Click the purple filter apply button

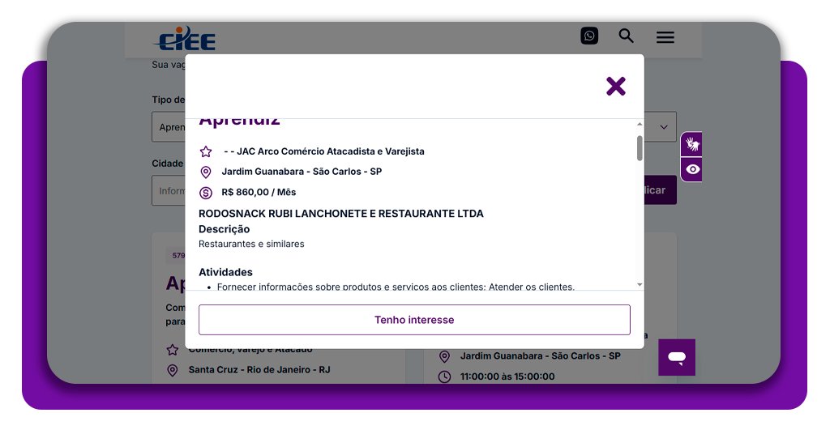click(660, 190)
